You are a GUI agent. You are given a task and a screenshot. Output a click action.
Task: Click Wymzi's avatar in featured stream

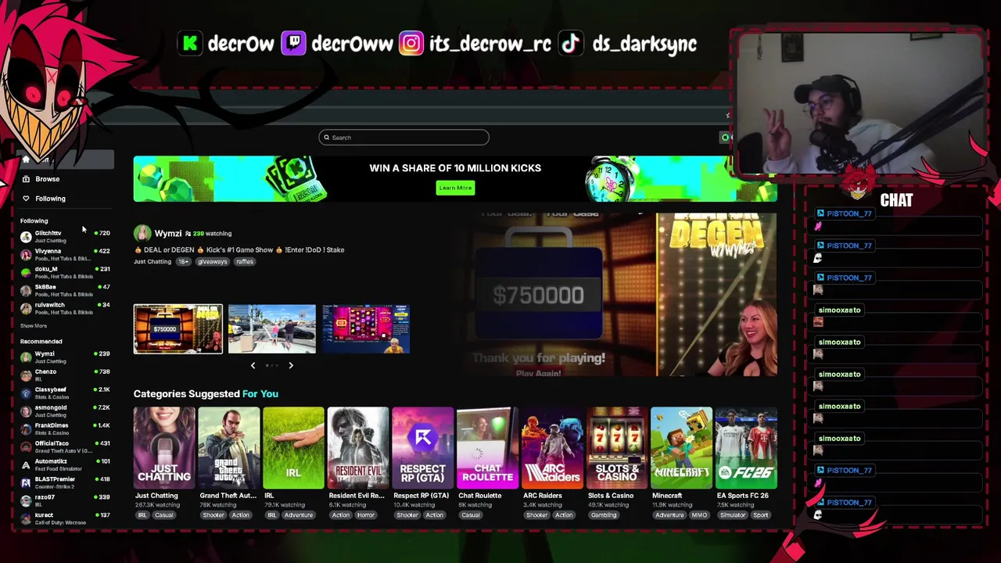[x=142, y=233]
